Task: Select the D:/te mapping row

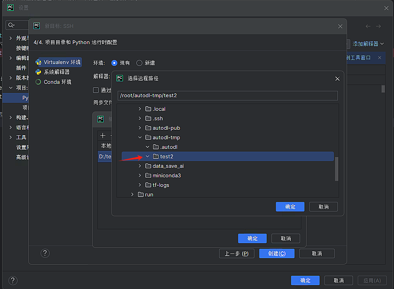Action: pyautogui.click(x=105, y=157)
